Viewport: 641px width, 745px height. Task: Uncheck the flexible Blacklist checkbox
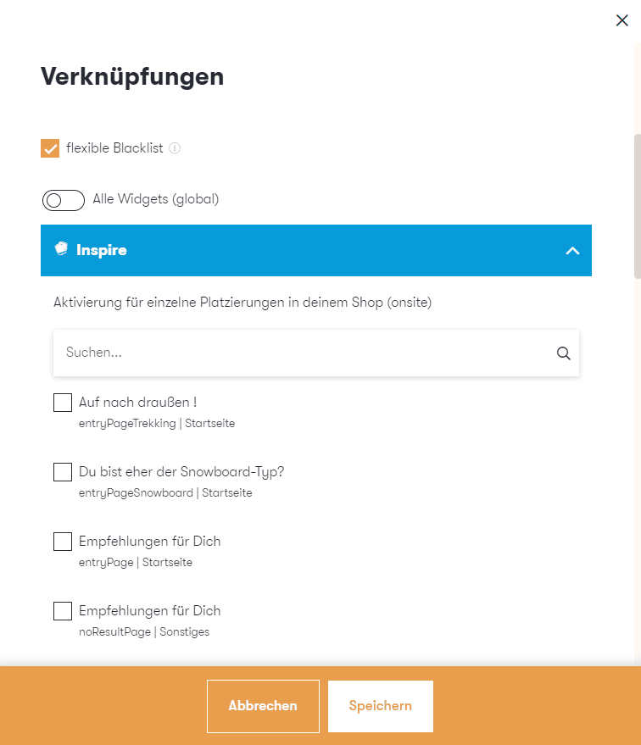pos(50,148)
